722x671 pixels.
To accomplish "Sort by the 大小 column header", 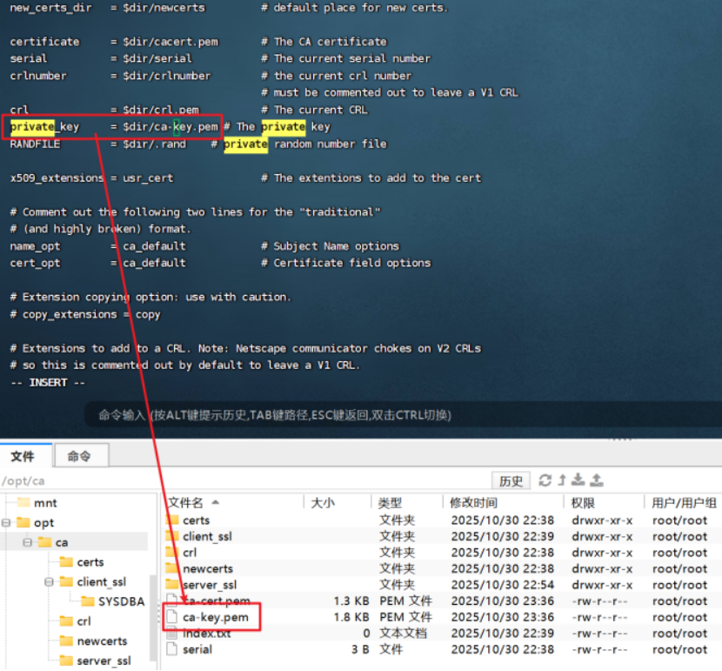I will coord(338,502).
